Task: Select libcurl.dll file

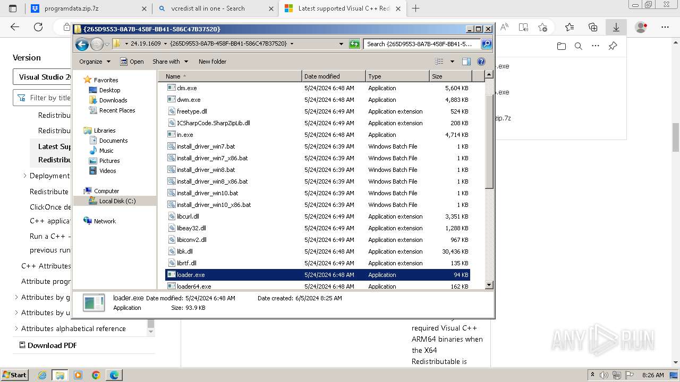Action: click(318, 216)
